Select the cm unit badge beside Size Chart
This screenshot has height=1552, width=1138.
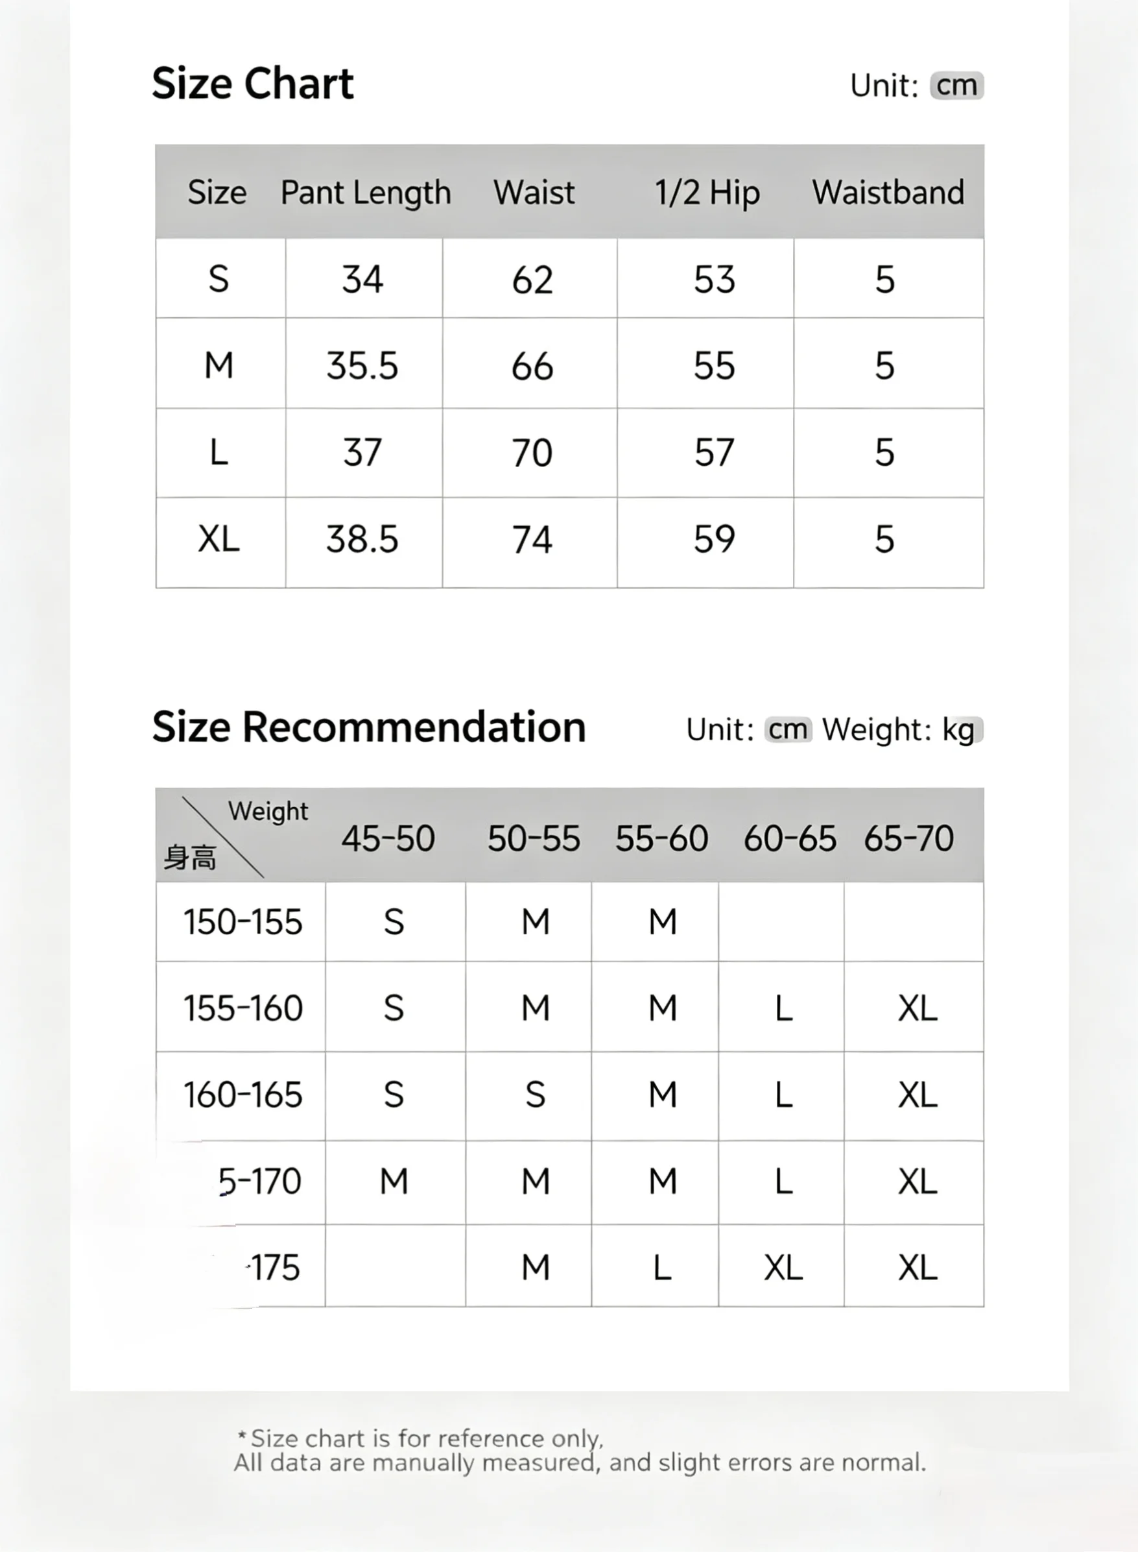pos(957,86)
